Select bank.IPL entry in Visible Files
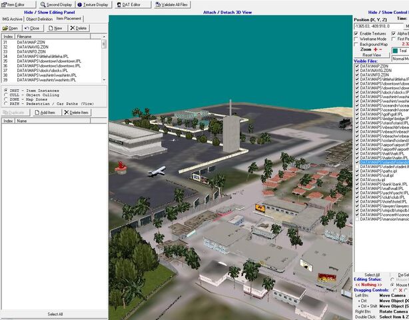Image resolution: width=409 pixels, height=320 pixels. pyautogui.click(x=382, y=184)
